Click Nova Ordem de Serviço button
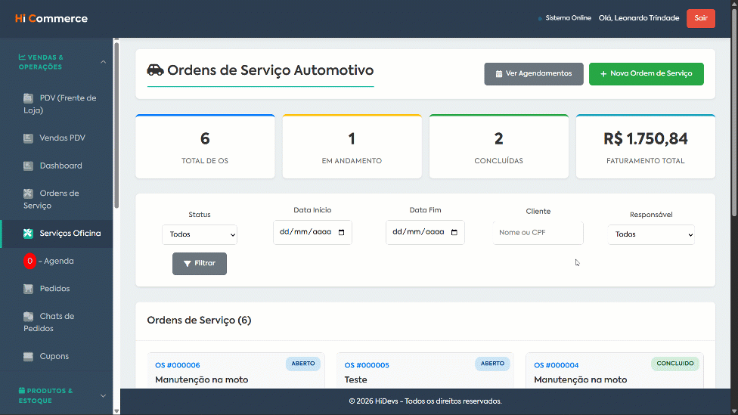 point(647,74)
